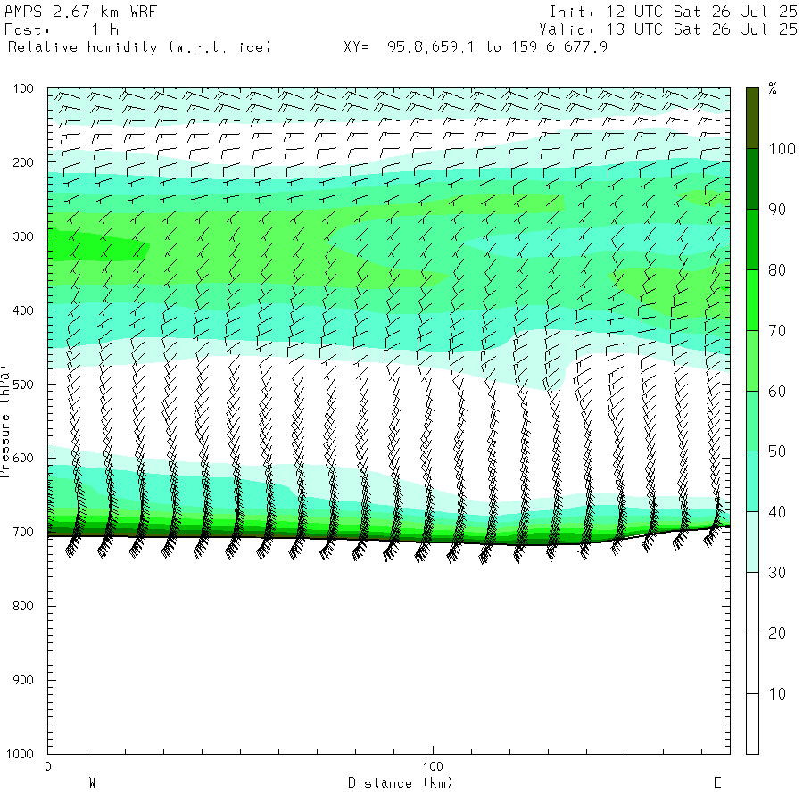Click the colorbar segment above 100%
The image size is (803, 803).
click(752, 119)
